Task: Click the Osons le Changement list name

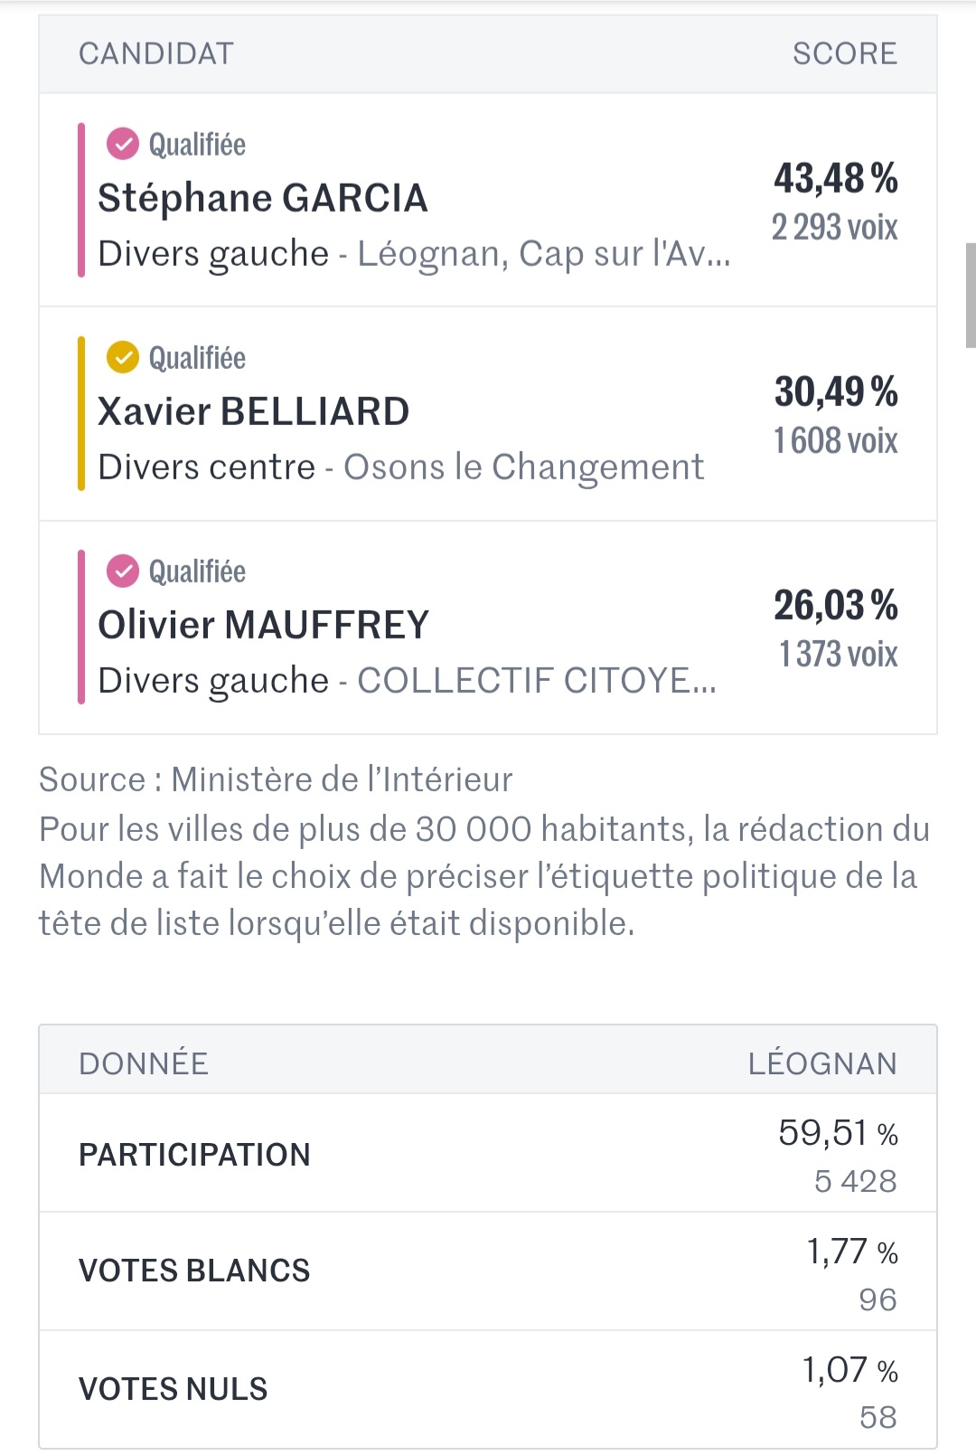Action: (x=524, y=468)
